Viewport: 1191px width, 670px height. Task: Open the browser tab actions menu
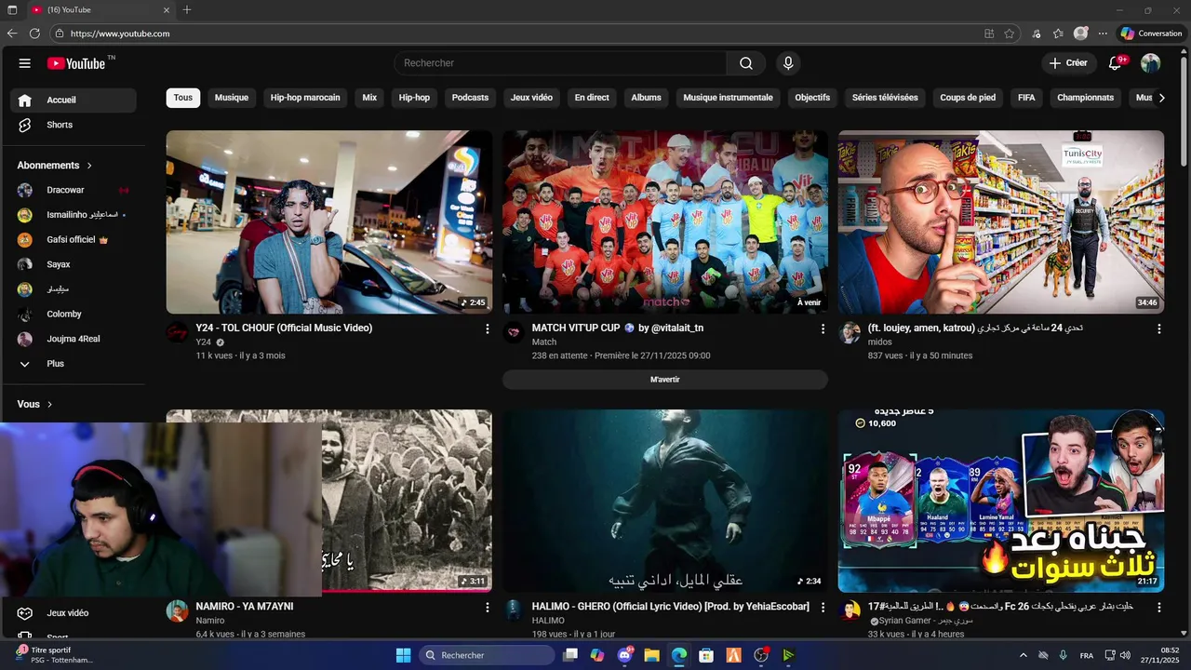[x=12, y=9]
